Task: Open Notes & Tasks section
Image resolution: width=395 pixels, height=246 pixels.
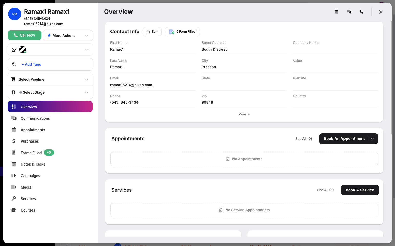Action: click(x=33, y=164)
